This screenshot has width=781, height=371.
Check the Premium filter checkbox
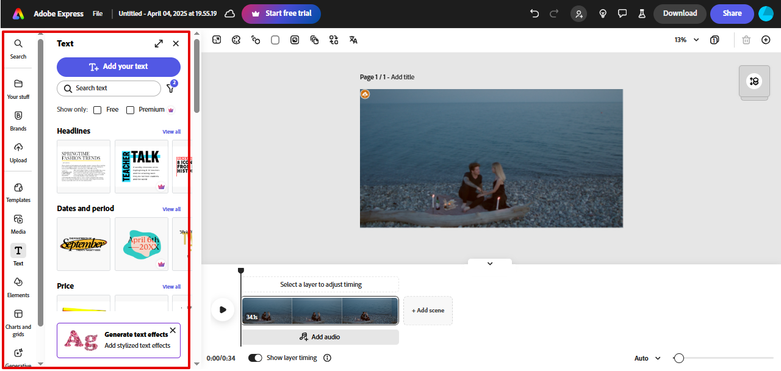pyautogui.click(x=130, y=110)
